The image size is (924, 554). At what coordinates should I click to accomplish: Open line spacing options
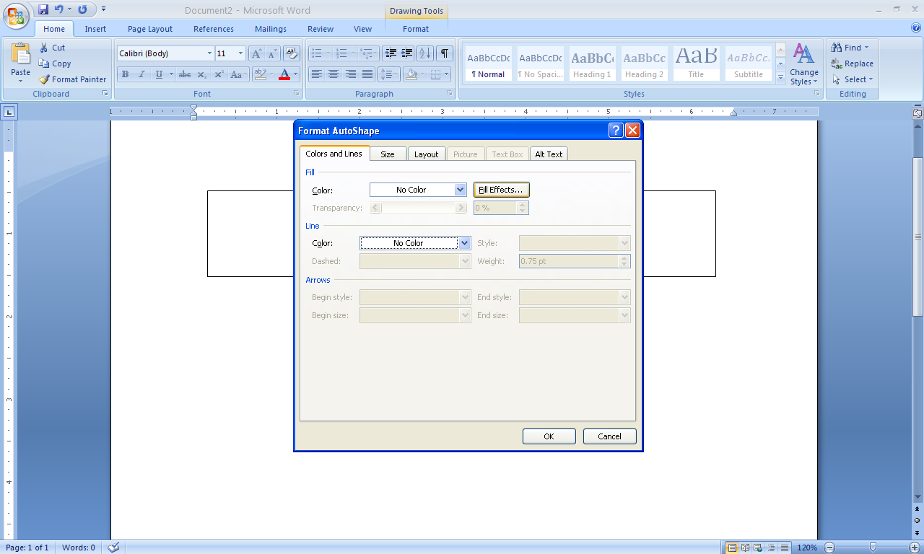point(389,74)
